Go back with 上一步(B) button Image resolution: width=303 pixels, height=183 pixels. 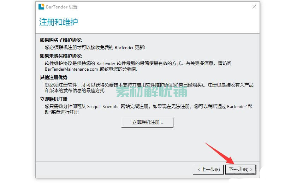[208, 170]
